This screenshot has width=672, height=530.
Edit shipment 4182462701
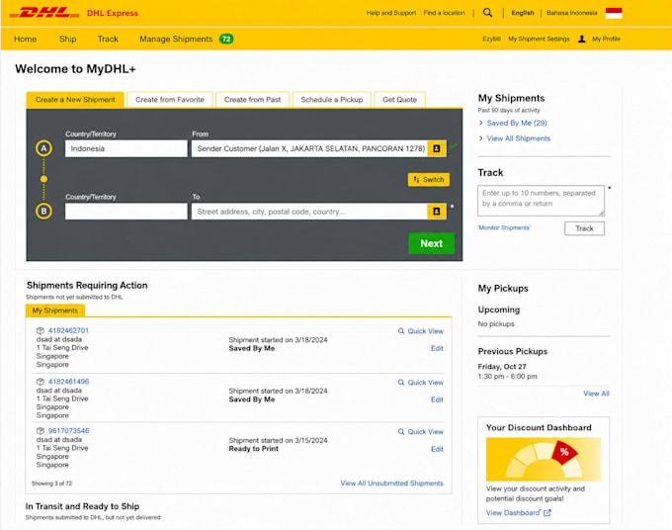click(x=437, y=348)
